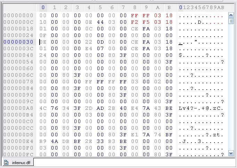Image resolution: width=237 pixels, height=168 pixels.
Task: Select the offset row 0000000C
Action: tap(18, 22)
